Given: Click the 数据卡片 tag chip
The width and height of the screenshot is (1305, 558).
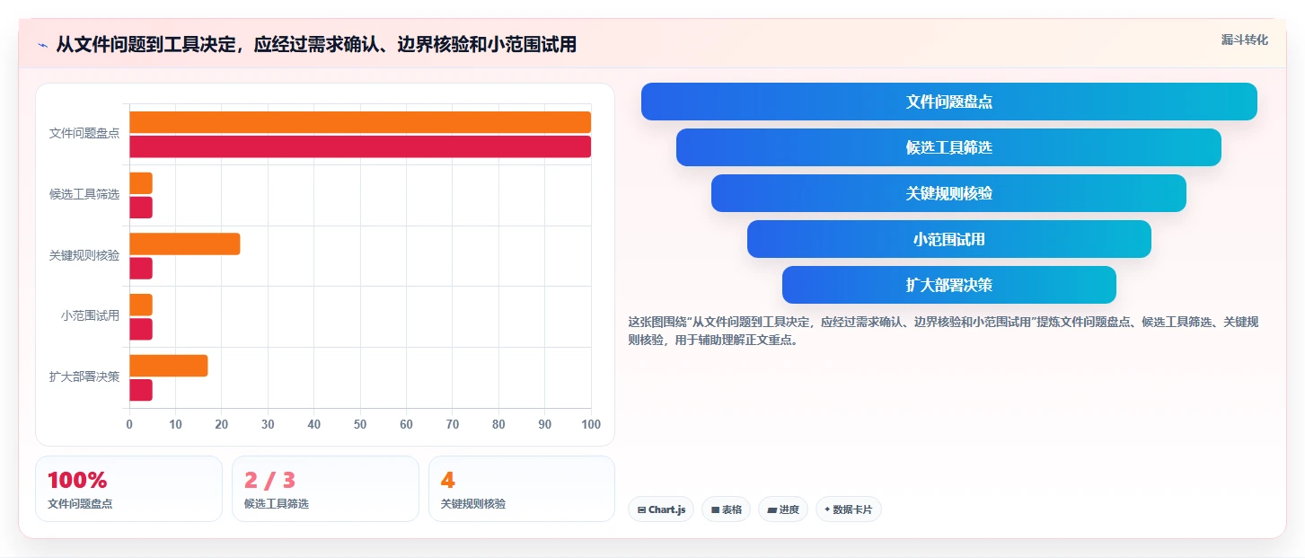Looking at the screenshot, I should 849,509.
